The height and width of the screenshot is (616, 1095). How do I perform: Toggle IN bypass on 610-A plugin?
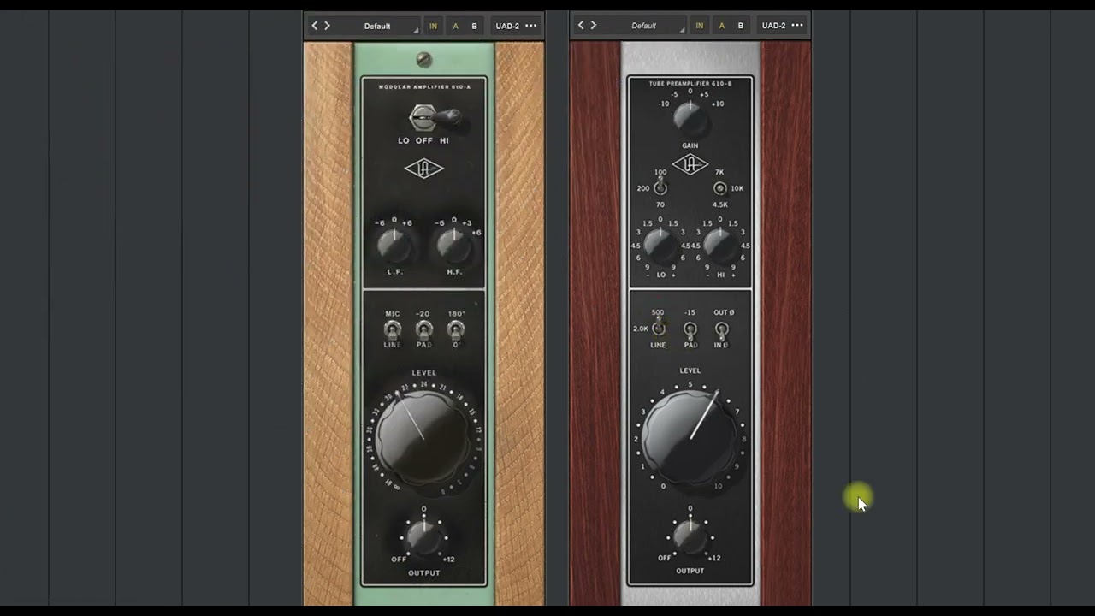(433, 26)
